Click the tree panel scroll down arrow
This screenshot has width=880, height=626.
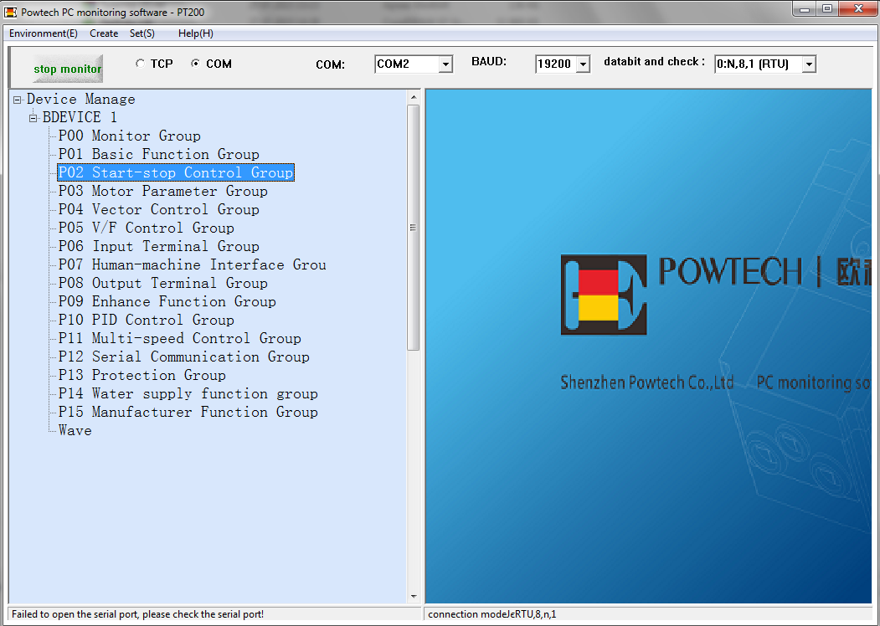414,597
